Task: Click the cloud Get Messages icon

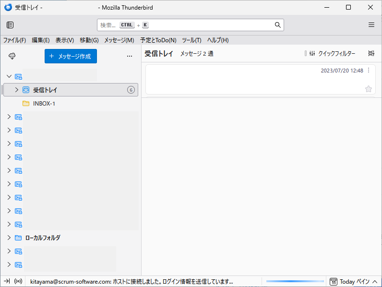Action: click(x=12, y=56)
